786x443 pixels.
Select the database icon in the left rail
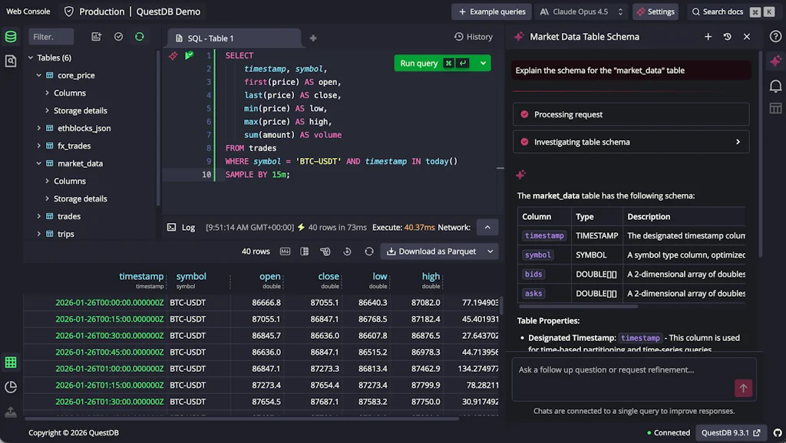click(x=10, y=36)
